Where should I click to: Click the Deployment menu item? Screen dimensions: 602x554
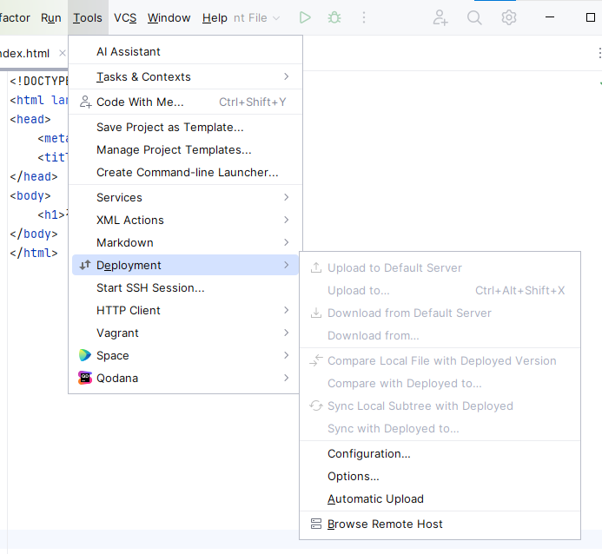click(185, 265)
